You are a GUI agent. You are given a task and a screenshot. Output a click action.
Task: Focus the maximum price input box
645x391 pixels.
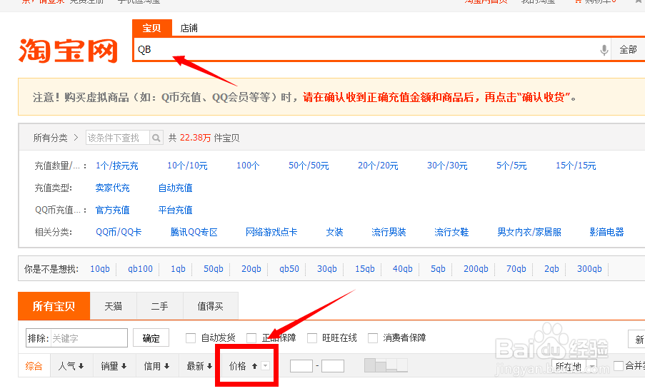[333, 365]
